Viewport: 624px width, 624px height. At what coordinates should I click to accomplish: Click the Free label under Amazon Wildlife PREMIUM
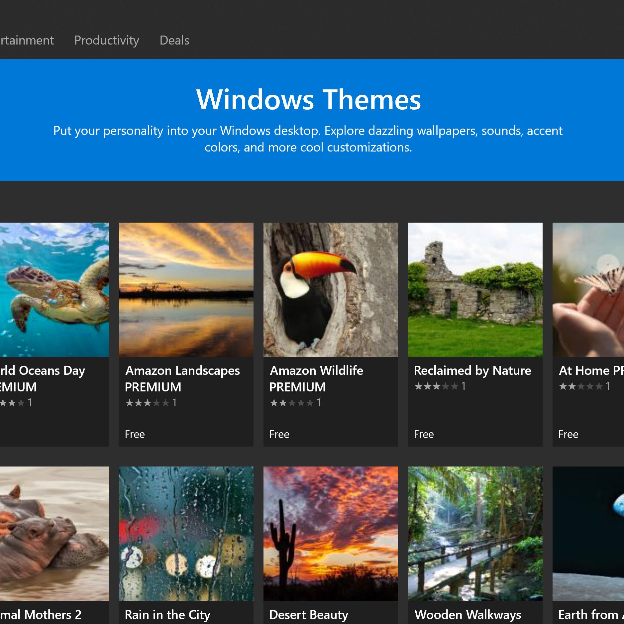tap(279, 434)
